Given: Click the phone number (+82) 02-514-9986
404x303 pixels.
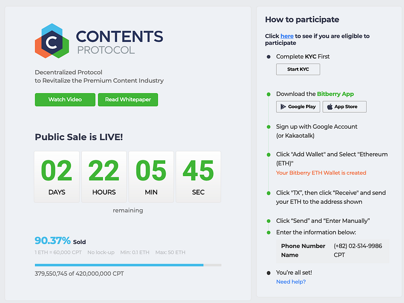Looking at the screenshot, I should 358,246.
